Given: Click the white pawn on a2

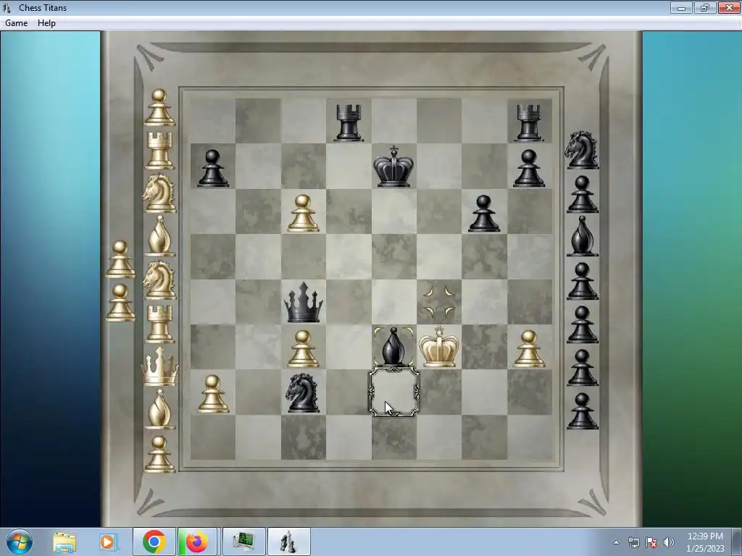Looking at the screenshot, I should [213, 394].
